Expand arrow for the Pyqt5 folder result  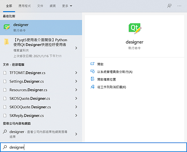tap(76, 48)
